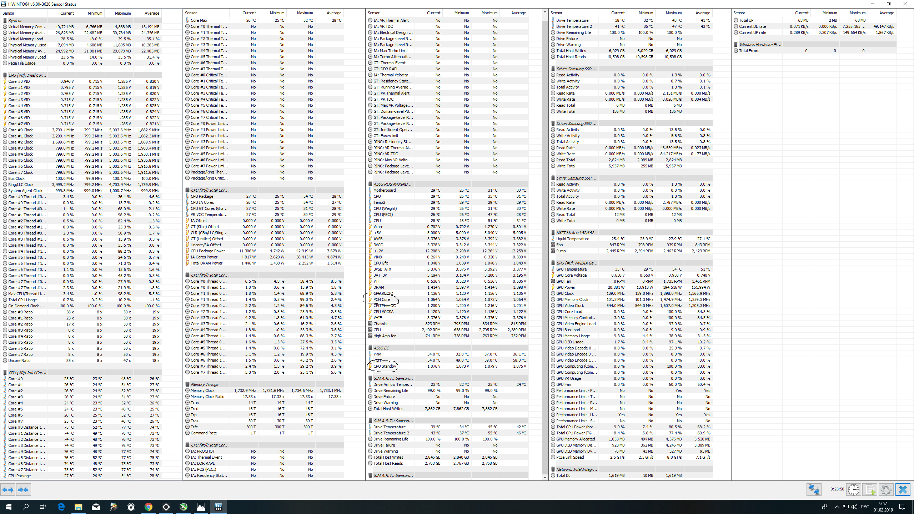Select the GPU Temperature sensor row
This screenshot has height=514, width=914.
[x=571, y=269]
